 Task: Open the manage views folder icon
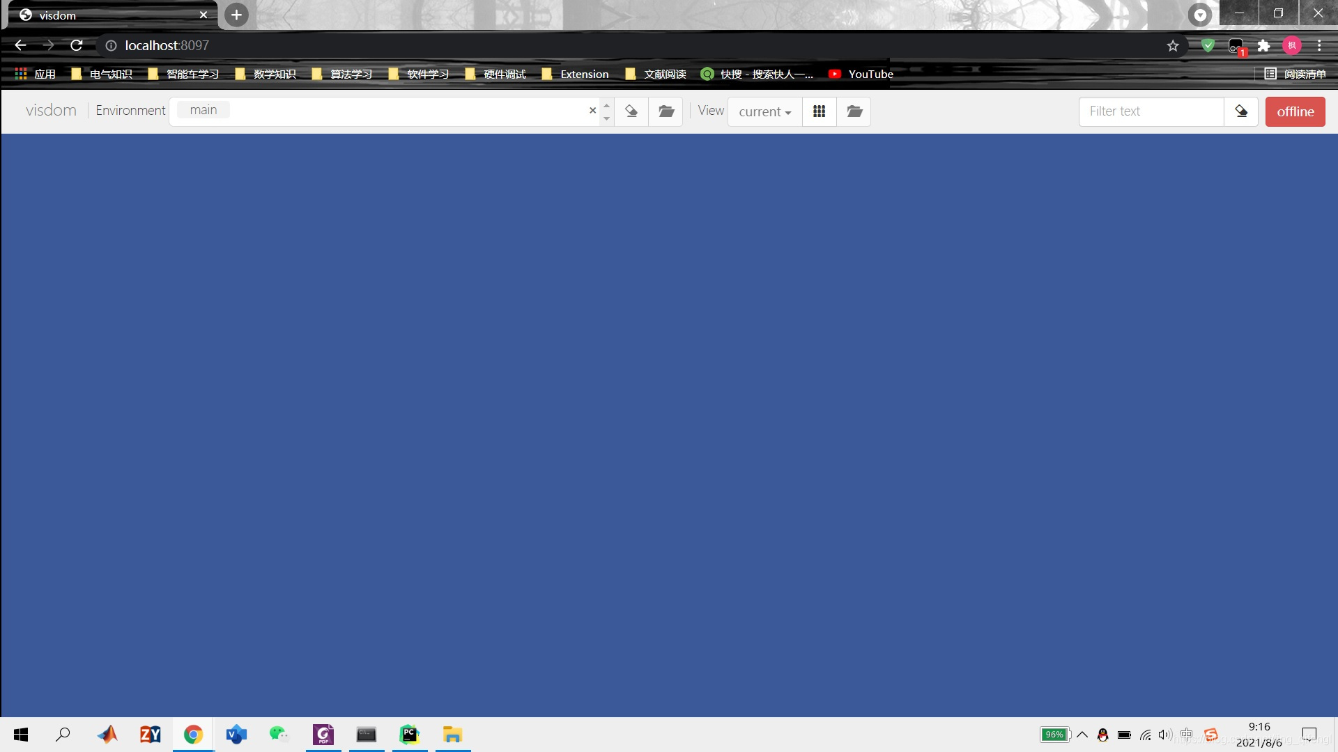pyautogui.click(x=854, y=111)
